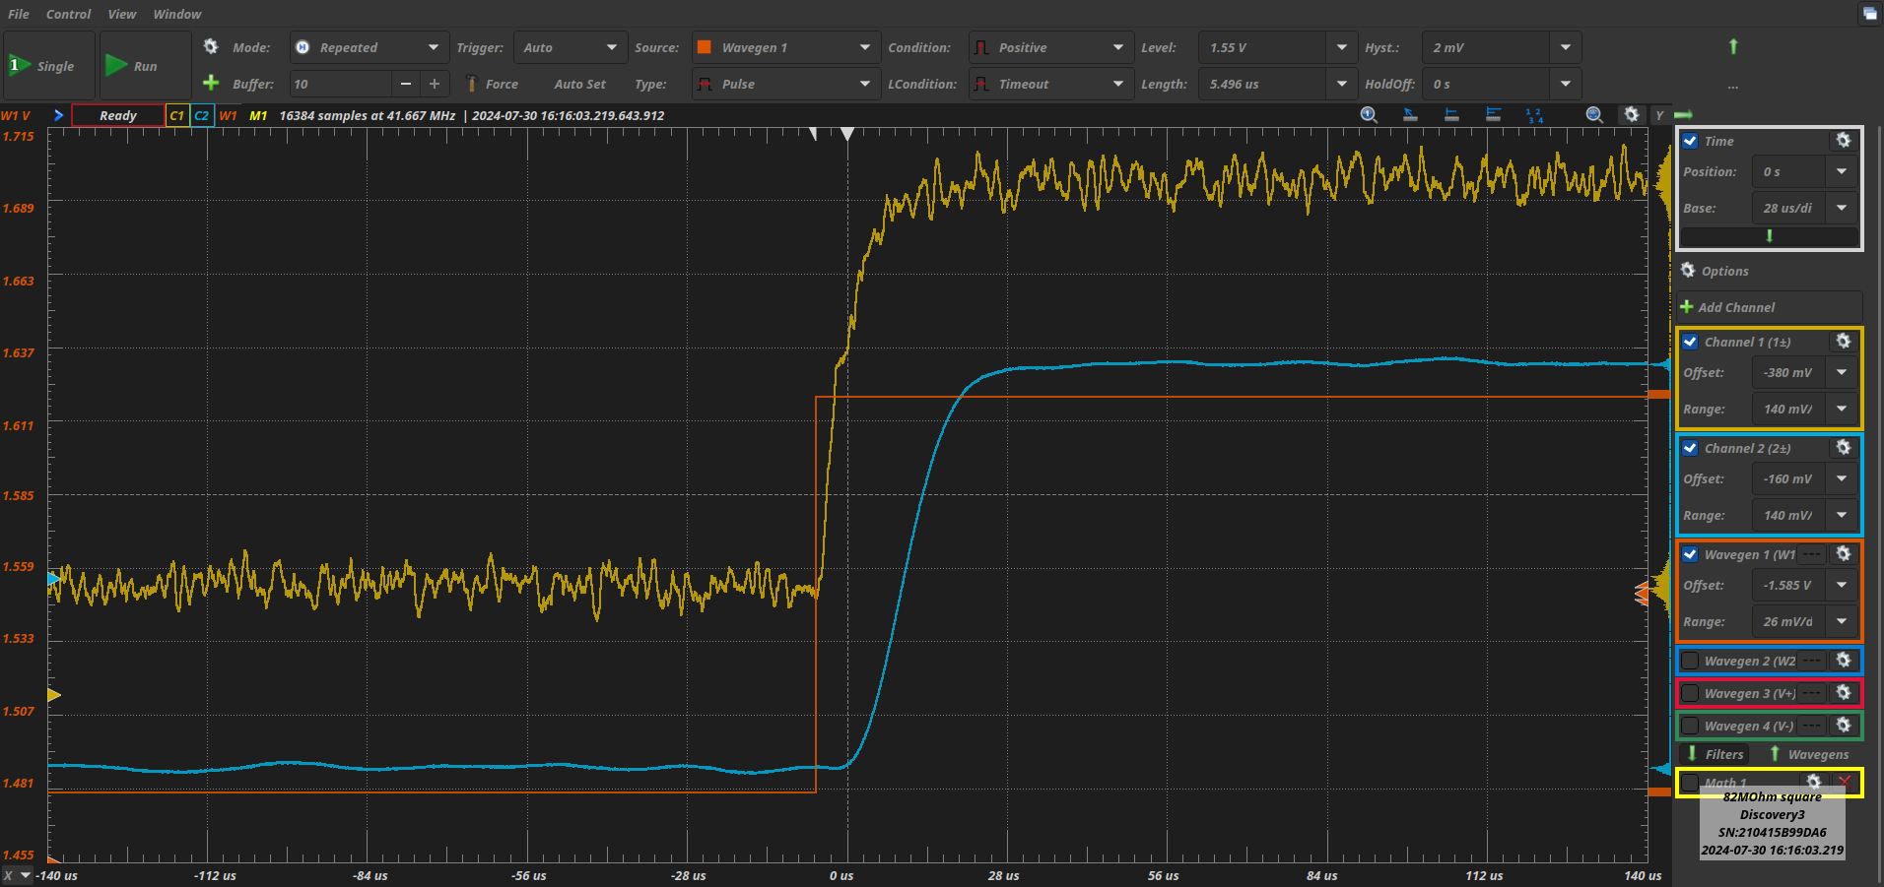1884x887 pixels.
Task: Expand the Hyst. dropdown arrow
Action: 1566,47
